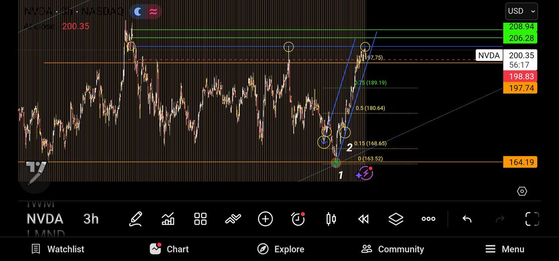Open NVDA symbol search
This screenshot has width=559, height=261.
[x=45, y=219]
